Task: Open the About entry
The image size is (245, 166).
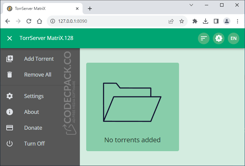Action: click(31, 112)
